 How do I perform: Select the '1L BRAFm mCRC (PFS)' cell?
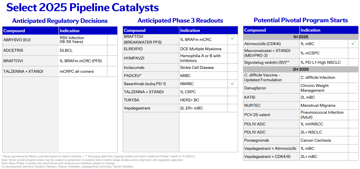[x=83, y=61]
